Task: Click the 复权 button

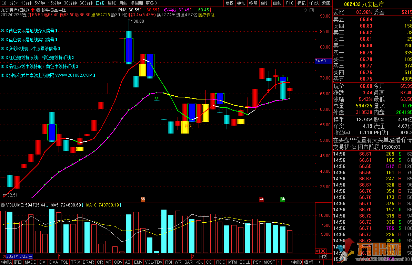Action: (x=229, y=3)
